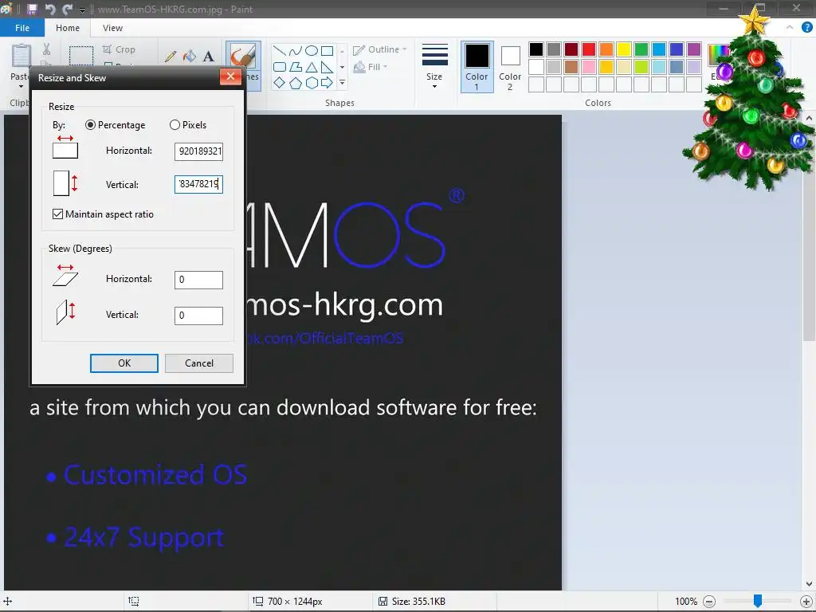Click the 100% zoom level text
816x612 pixels.
pos(686,602)
